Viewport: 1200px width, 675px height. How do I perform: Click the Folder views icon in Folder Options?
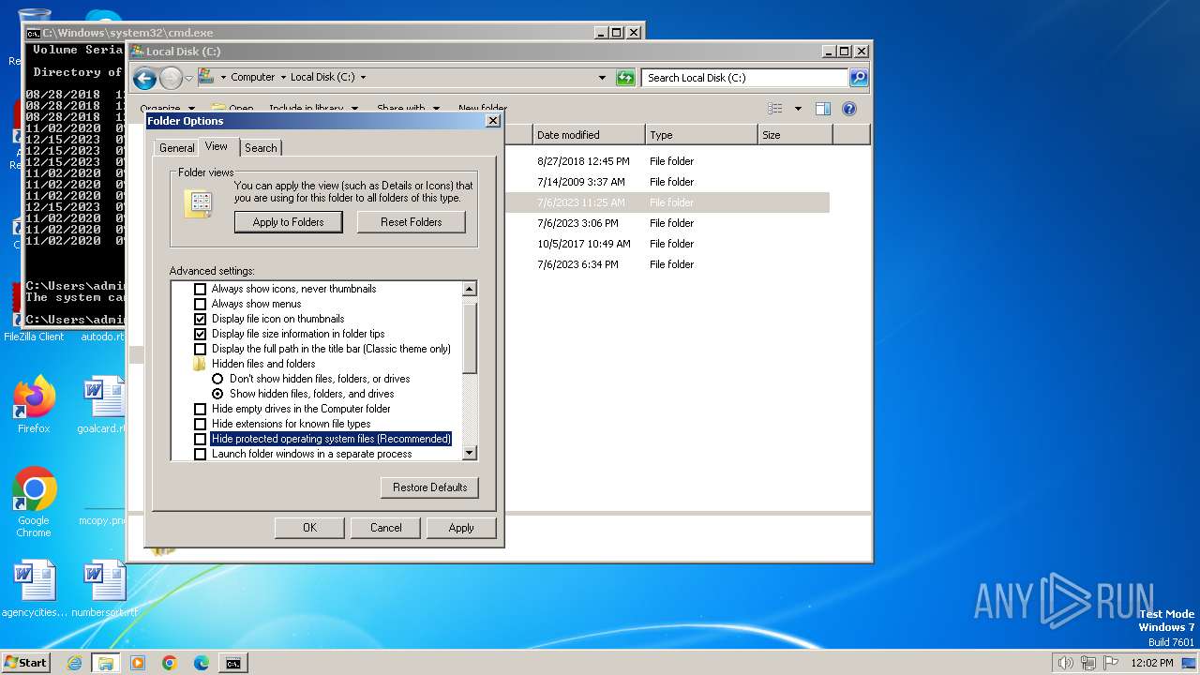click(x=199, y=203)
